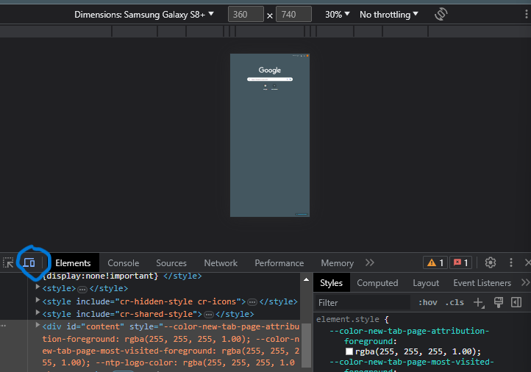This screenshot has width=531, height=372.
Task: Open the selected node's three-dot gutter menu
Action: pyautogui.click(x=4, y=326)
